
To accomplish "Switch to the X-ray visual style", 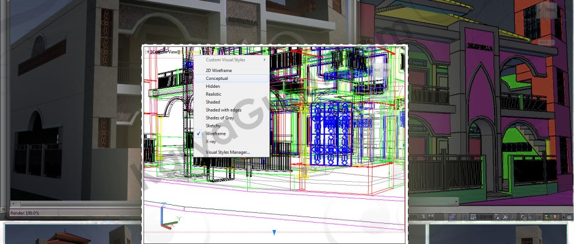I will pyautogui.click(x=231, y=141).
